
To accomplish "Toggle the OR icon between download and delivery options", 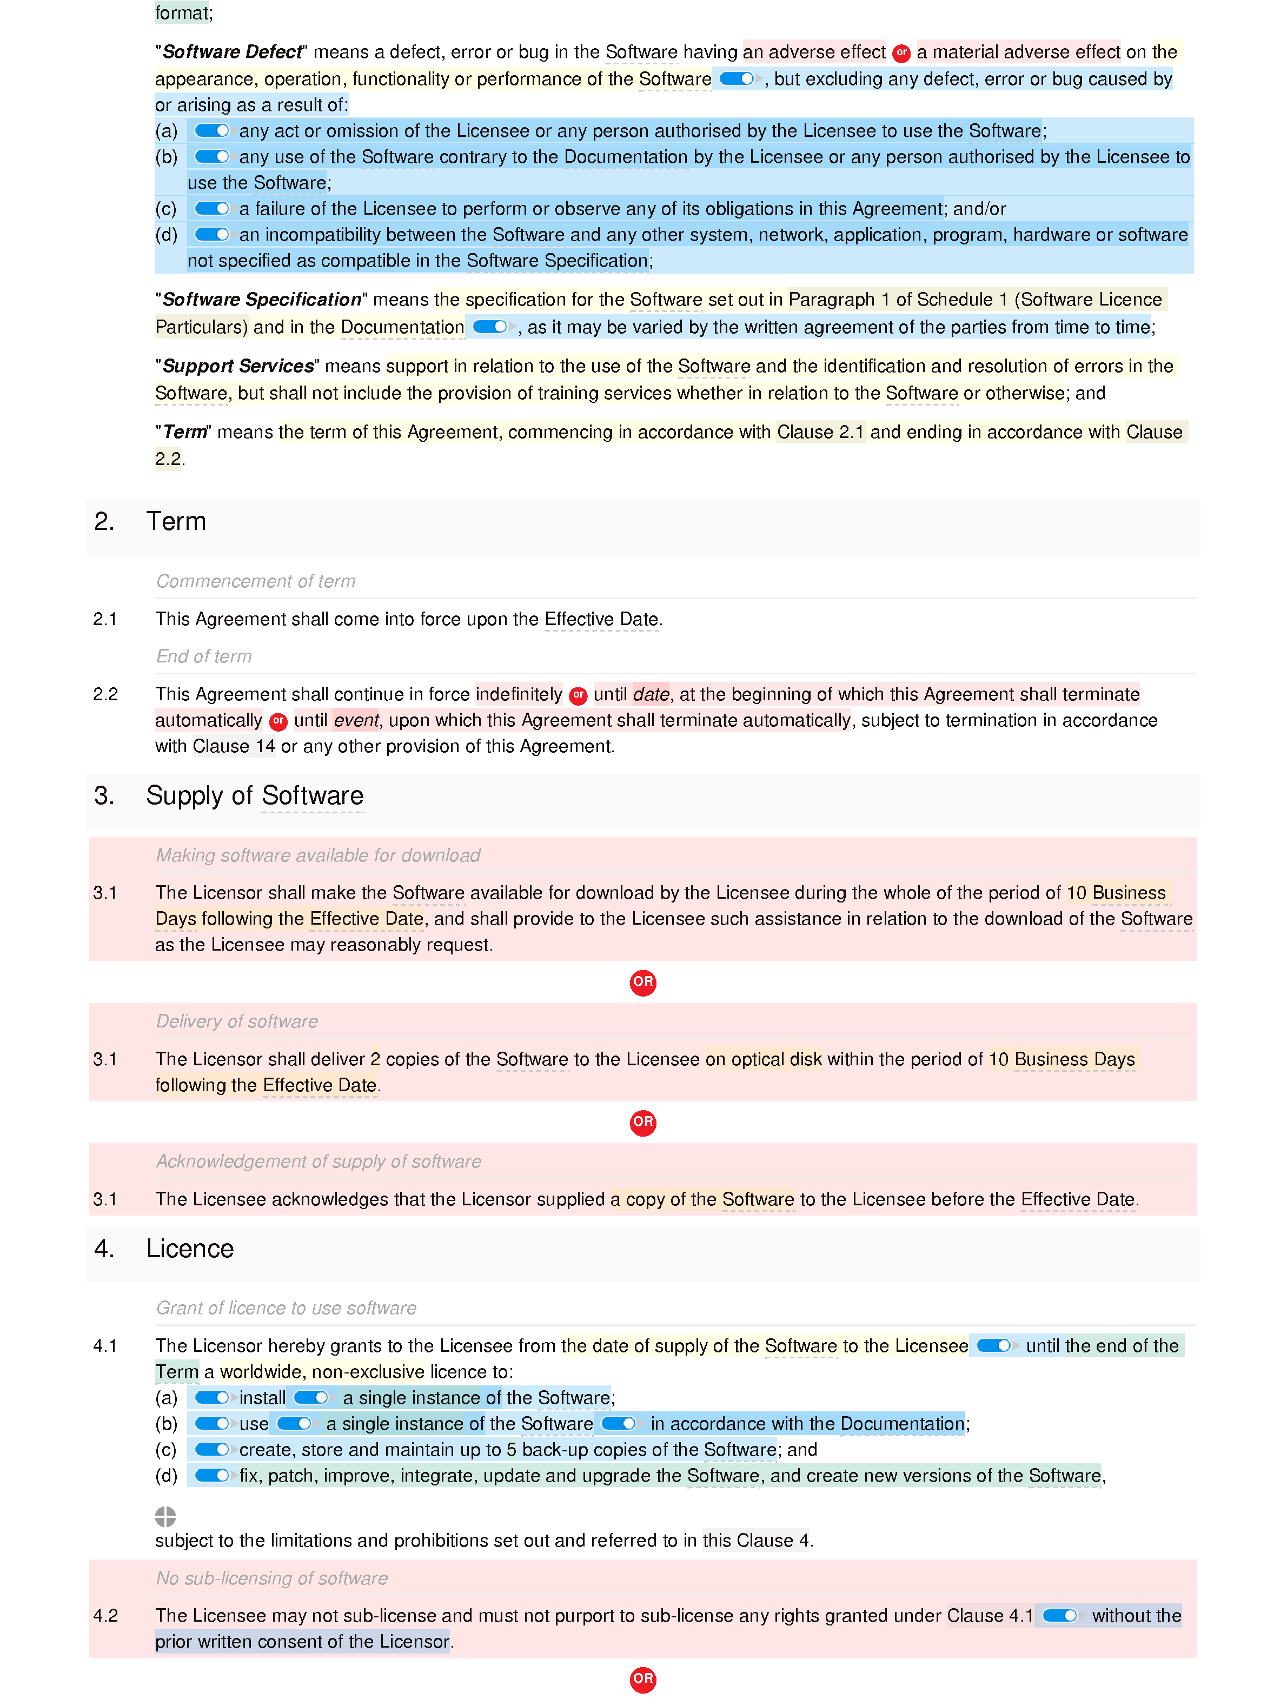I will coord(643,981).
